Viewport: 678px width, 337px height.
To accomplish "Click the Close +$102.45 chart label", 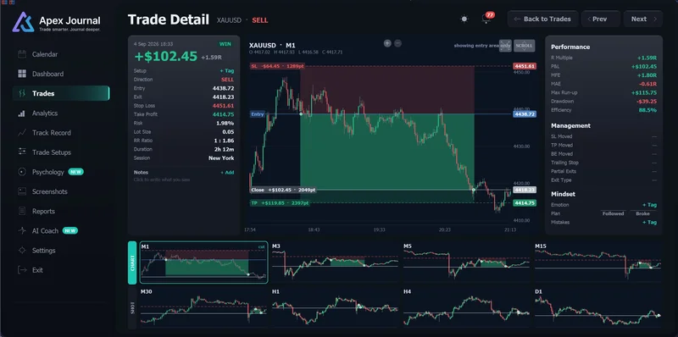I will pos(283,190).
